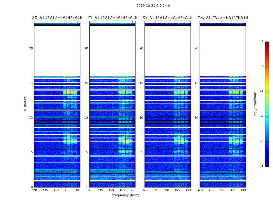Click the XX panel title
Screen dimensions: 273x208
tap(57, 18)
